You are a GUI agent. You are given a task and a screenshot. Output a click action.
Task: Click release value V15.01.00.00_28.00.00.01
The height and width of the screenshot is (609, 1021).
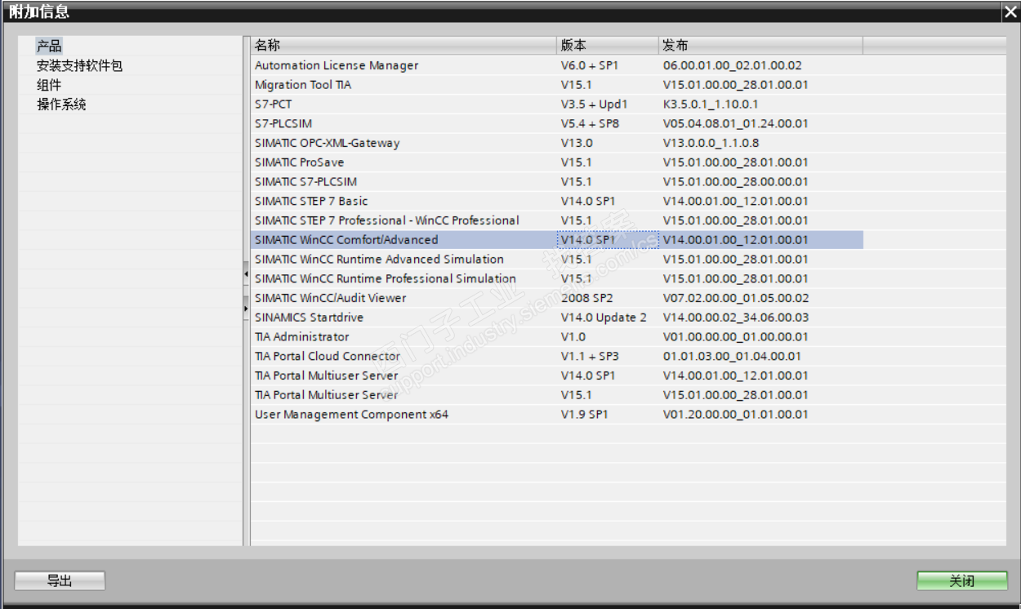coord(736,182)
